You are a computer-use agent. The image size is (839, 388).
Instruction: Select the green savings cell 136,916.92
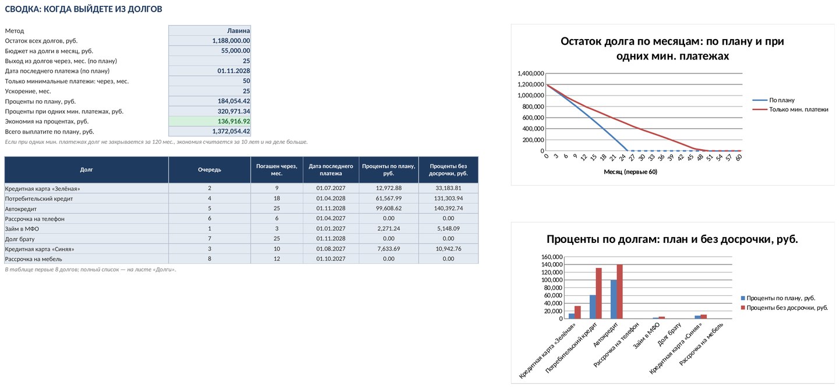point(210,121)
